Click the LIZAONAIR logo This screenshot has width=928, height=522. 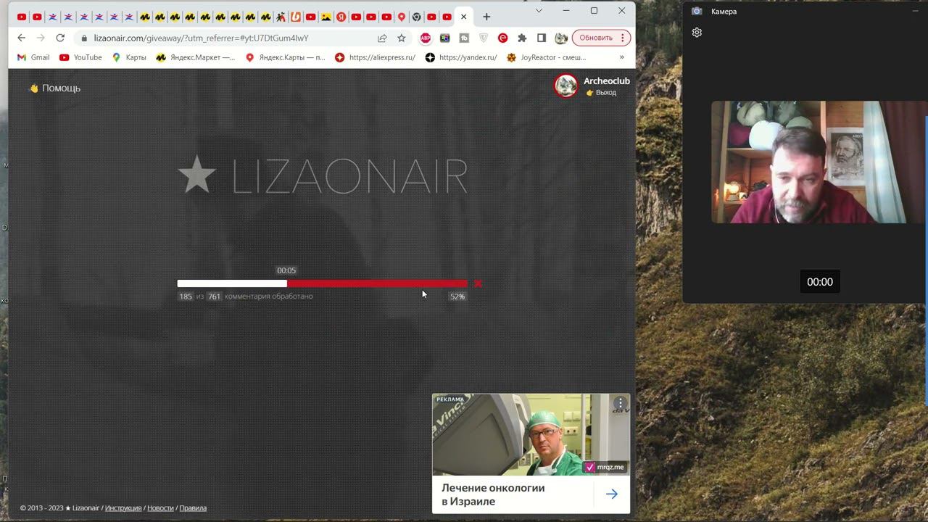pyautogui.click(x=323, y=175)
